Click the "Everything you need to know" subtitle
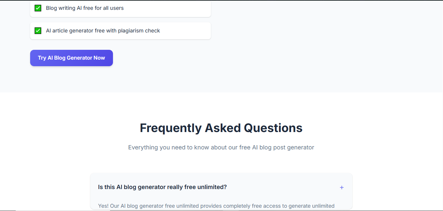 coord(221,147)
